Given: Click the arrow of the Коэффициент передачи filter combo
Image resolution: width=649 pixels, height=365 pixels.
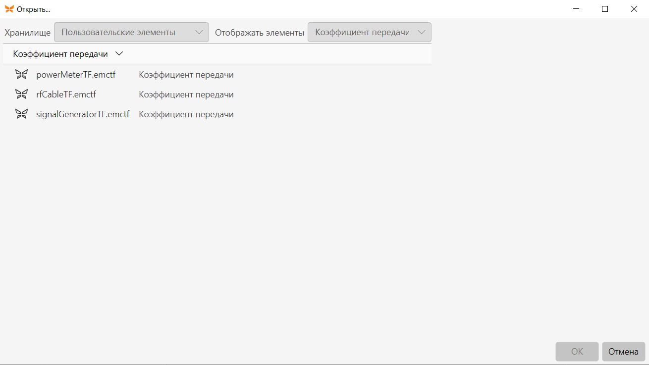Looking at the screenshot, I should 422,32.
